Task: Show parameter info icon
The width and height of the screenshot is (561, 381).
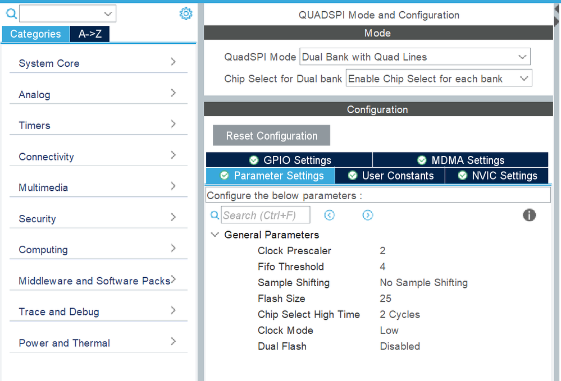Action: tap(529, 215)
